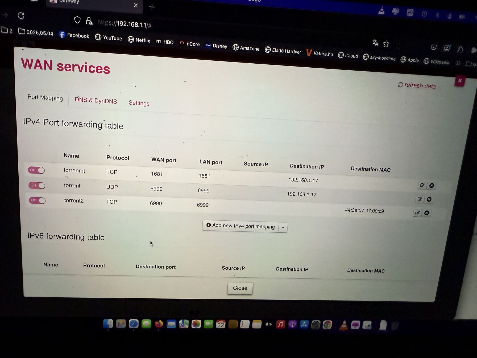
Task: Click the refresh data link
Action: click(x=417, y=85)
